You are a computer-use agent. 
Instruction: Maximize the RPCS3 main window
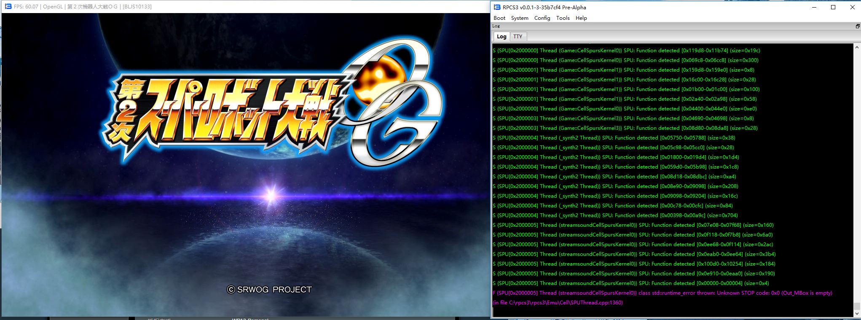tap(833, 7)
